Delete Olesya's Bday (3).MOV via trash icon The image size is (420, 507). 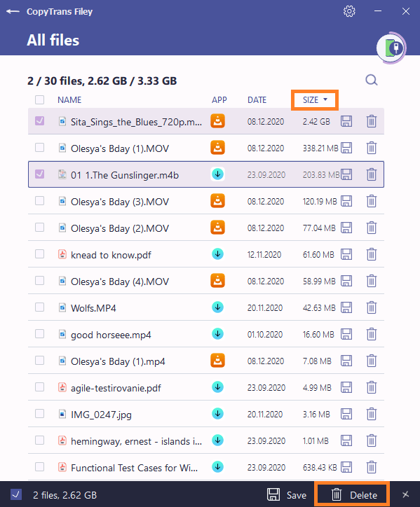click(x=372, y=201)
